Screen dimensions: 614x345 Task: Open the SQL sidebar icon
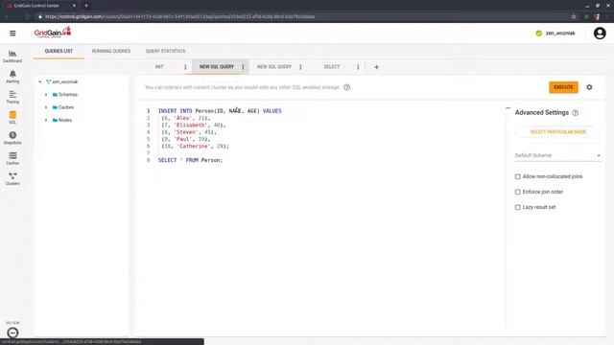click(12, 117)
